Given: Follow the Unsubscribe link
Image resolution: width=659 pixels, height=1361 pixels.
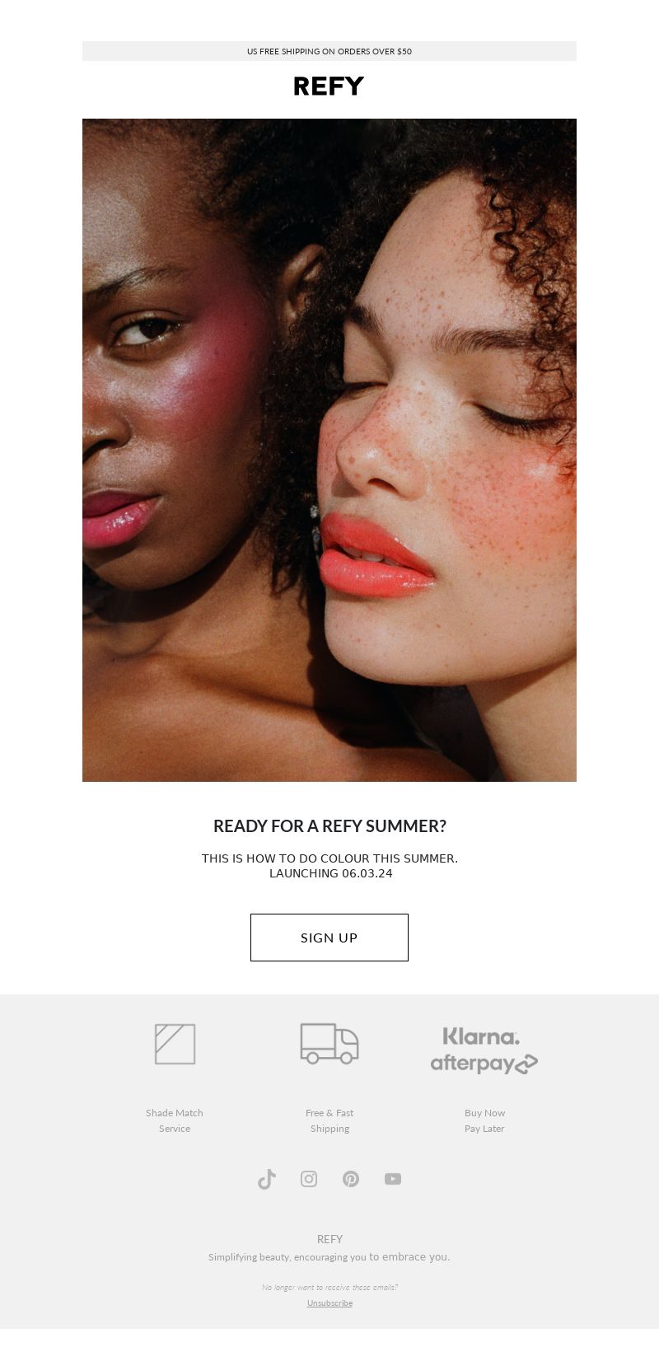Looking at the screenshot, I should tap(329, 1303).
